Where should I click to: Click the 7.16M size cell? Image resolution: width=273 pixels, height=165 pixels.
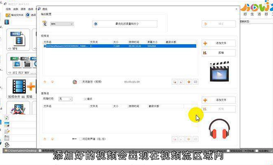pyautogui.click(x=116, y=46)
